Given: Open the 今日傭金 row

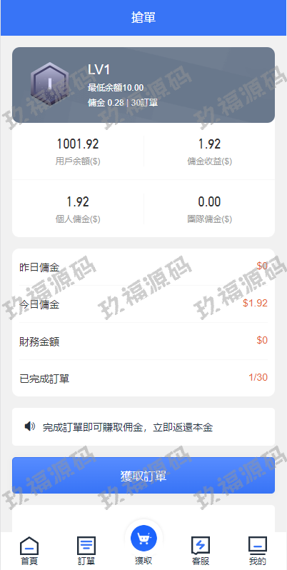Looking at the screenshot, I should pyautogui.click(x=143, y=304).
